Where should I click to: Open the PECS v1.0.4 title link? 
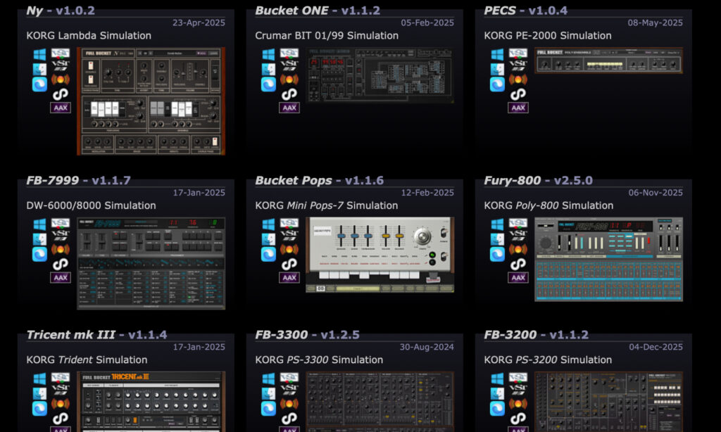point(525,11)
